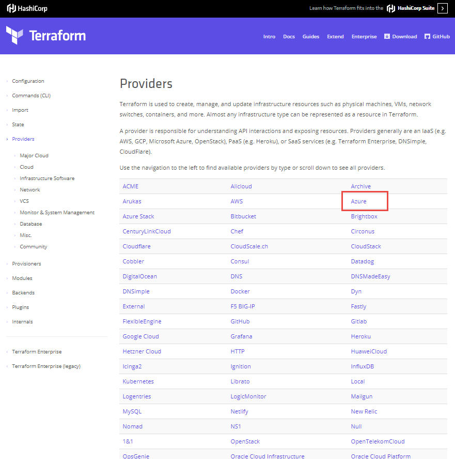Expand the Provisioners sidebar section
Viewport: 455px width, 459px height.
click(x=26, y=264)
